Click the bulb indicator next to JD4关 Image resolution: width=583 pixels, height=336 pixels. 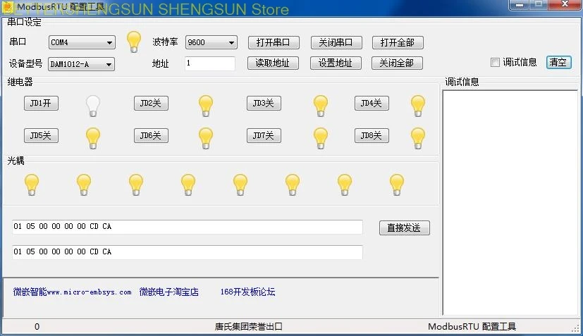418,106
